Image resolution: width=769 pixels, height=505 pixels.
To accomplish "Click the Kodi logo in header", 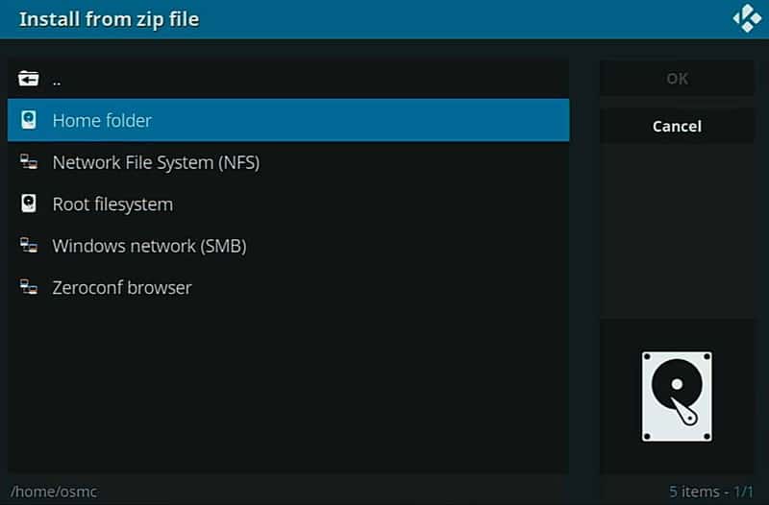I will [747, 18].
